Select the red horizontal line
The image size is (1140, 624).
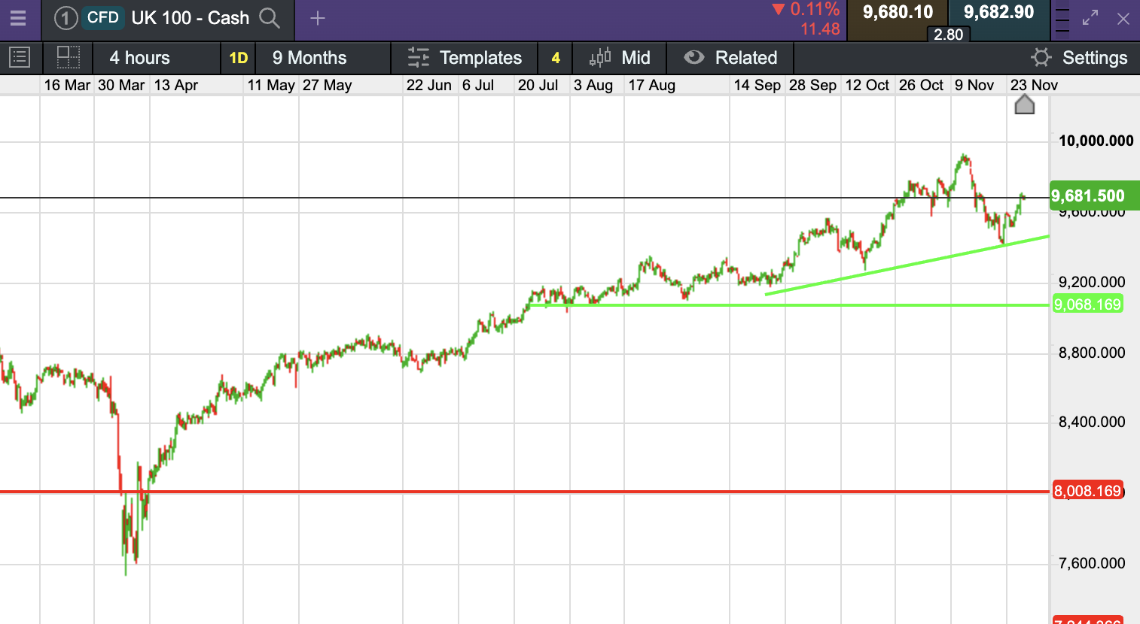pos(524,492)
